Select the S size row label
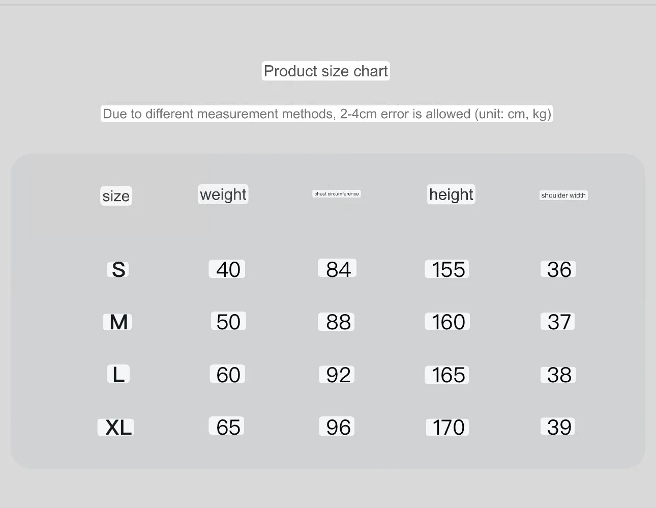 118,269
